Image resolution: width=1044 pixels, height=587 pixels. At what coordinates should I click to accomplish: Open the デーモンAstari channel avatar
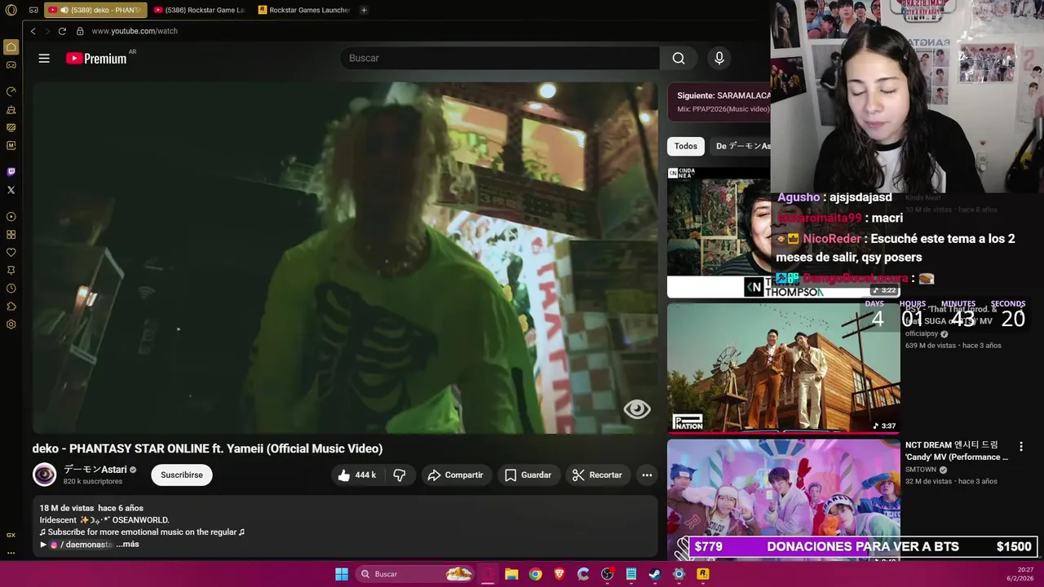click(x=44, y=474)
